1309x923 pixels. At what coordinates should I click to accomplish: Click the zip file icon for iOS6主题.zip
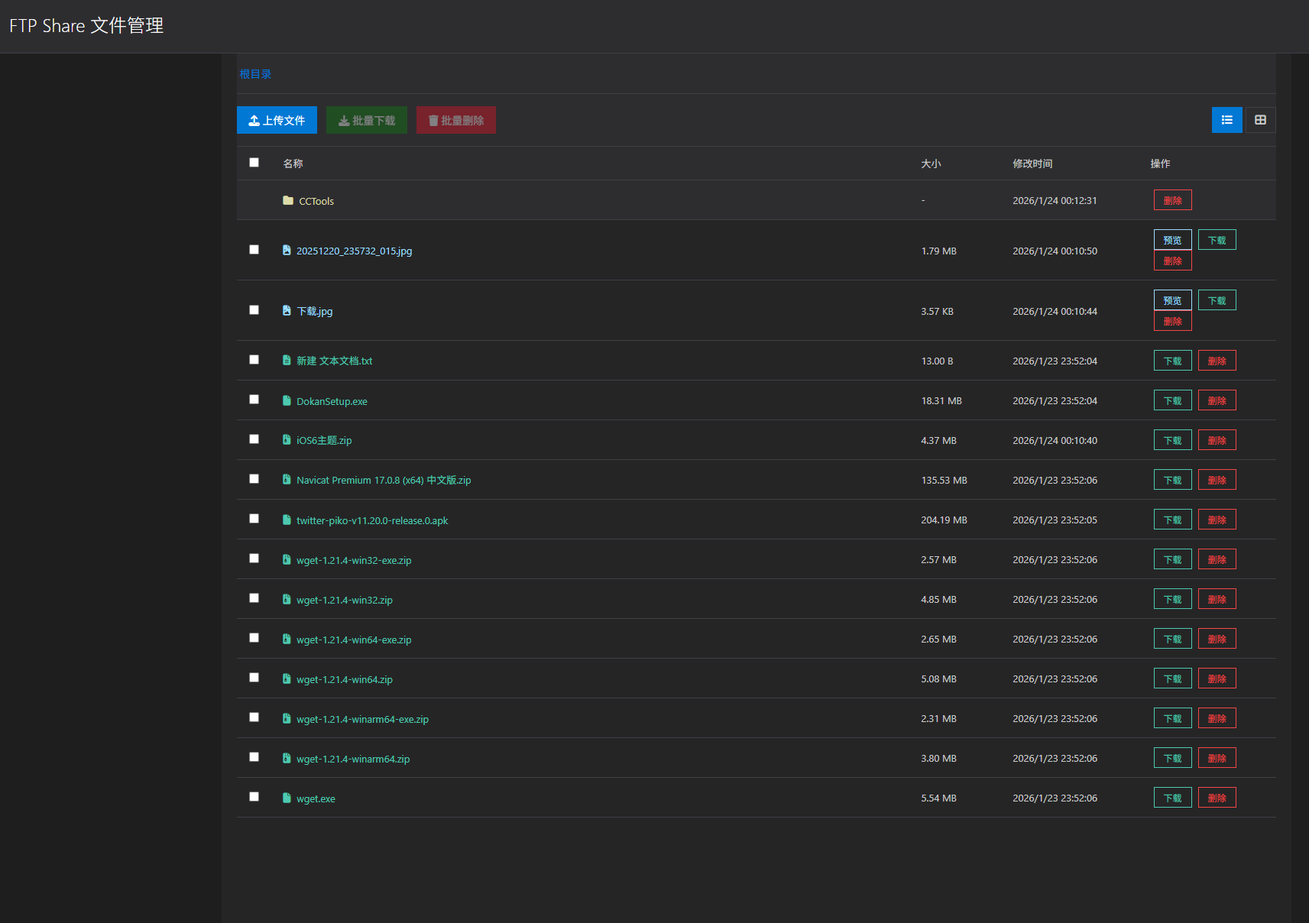(x=287, y=440)
